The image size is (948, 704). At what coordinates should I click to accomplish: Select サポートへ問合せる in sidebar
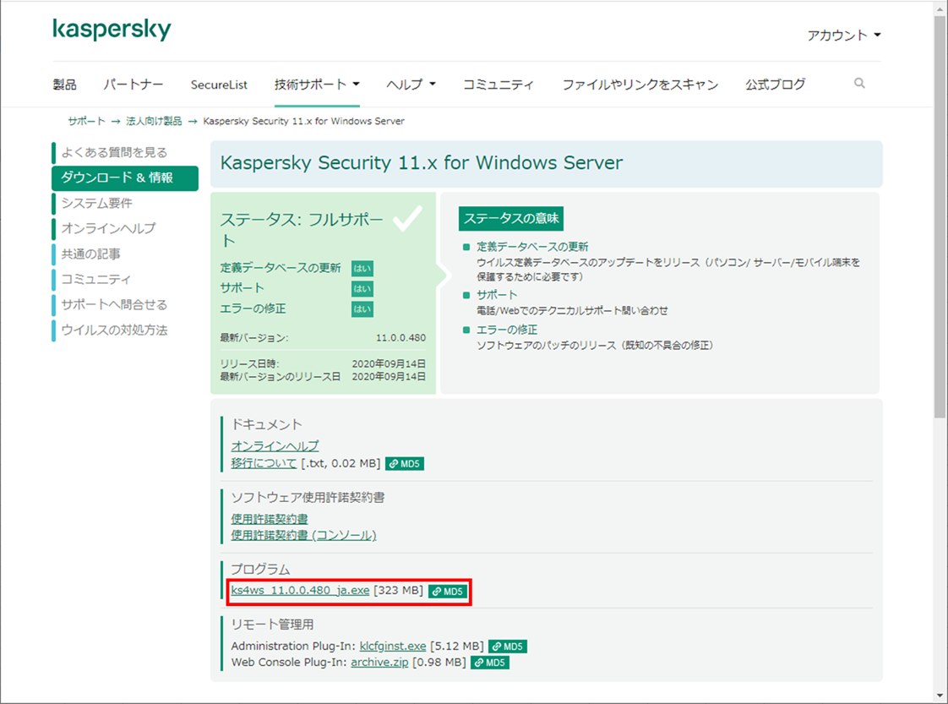click(114, 305)
